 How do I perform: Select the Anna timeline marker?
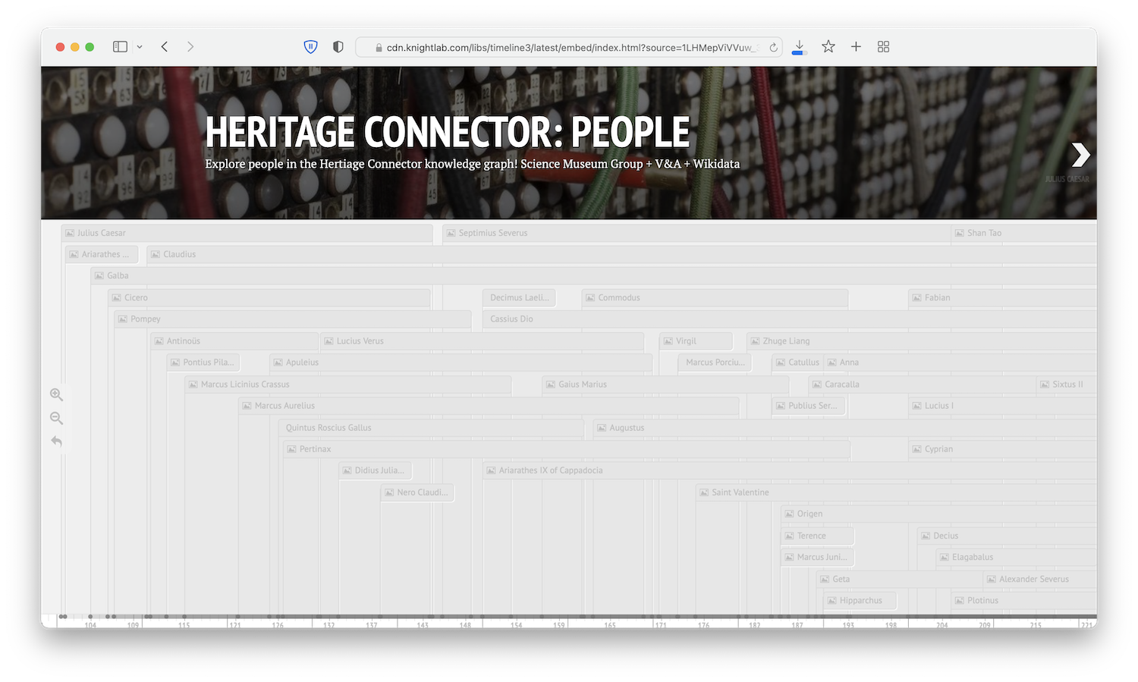click(960, 362)
